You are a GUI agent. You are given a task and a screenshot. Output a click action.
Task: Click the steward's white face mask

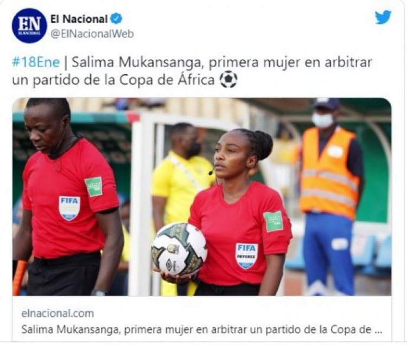pyautogui.click(x=322, y=120)
